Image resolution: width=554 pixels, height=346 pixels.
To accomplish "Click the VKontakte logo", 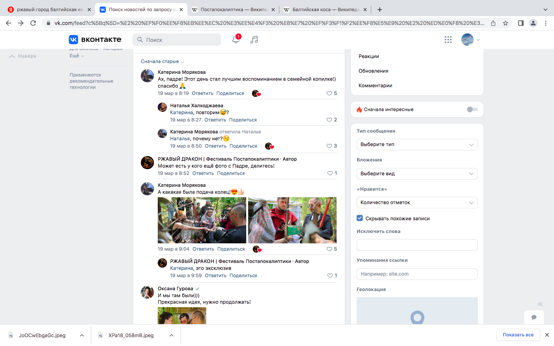I will [x=95, y=40].
